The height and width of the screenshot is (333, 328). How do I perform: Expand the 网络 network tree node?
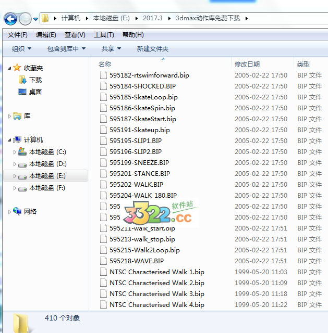(9, 212)
